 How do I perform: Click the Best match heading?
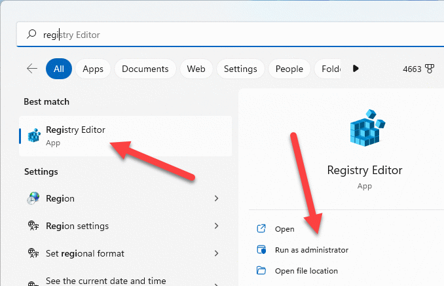46,101
